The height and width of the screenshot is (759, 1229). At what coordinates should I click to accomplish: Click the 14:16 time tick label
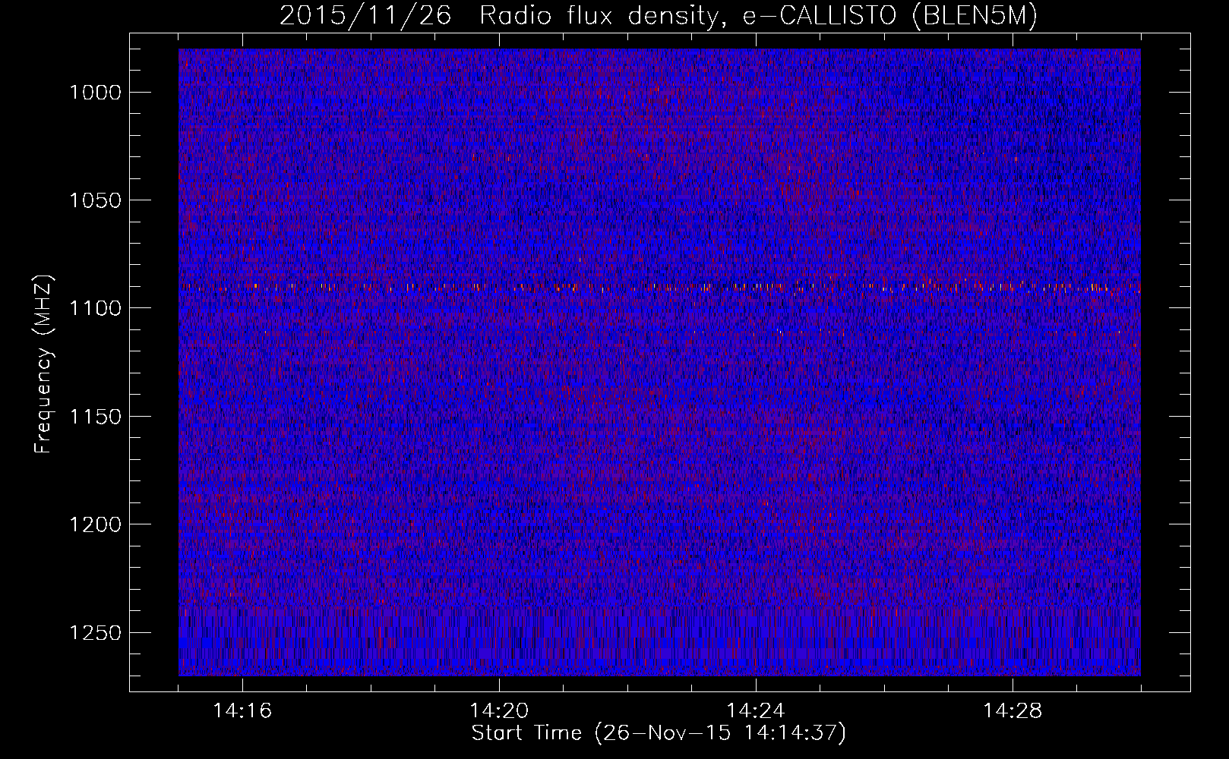click(242, 711)
